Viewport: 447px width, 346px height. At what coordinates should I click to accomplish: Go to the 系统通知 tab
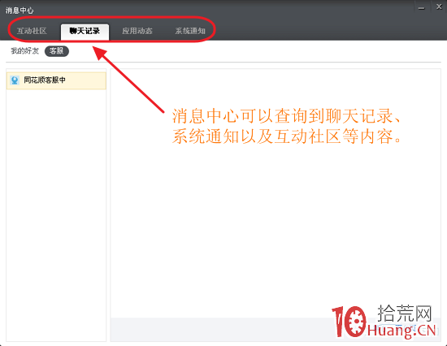pos(190,31)
